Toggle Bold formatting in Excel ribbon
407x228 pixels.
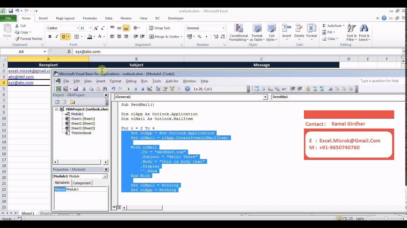tap(50, 37)
